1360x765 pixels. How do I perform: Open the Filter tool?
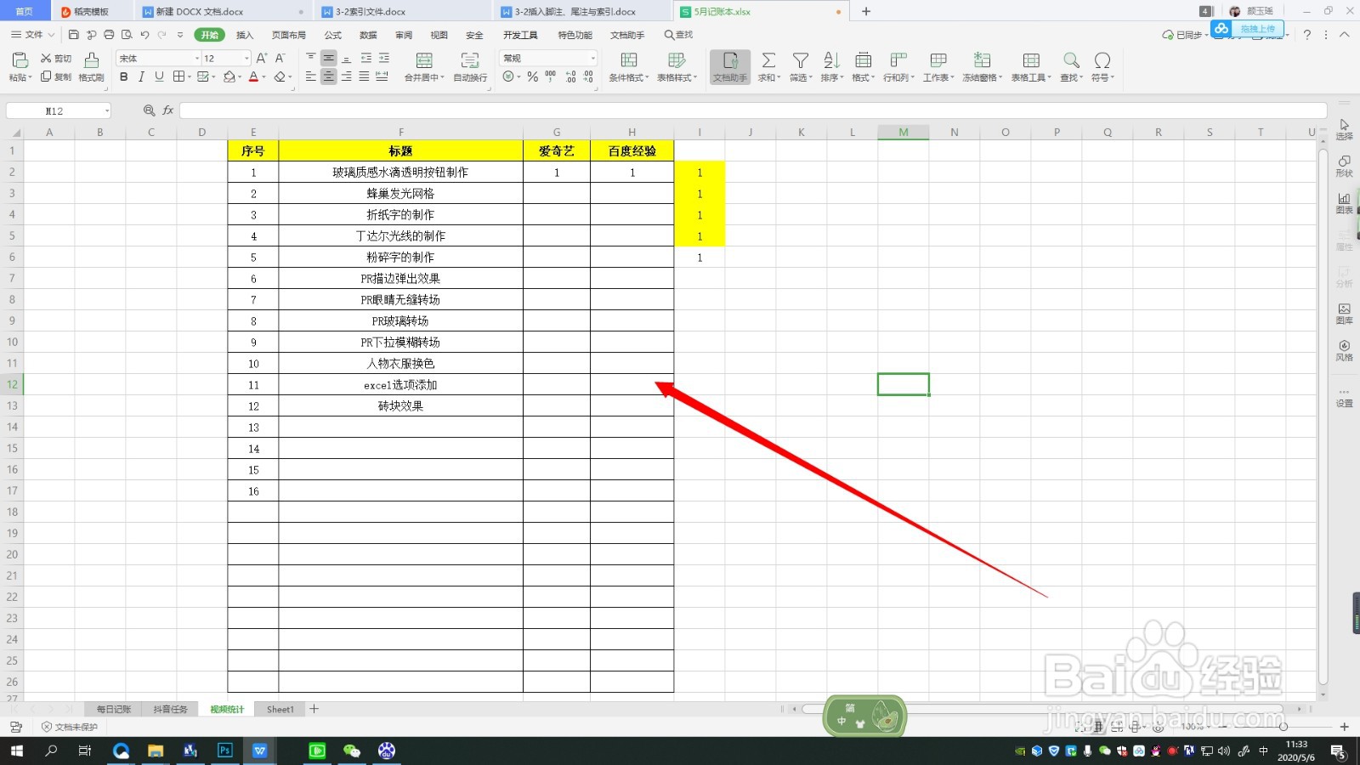800,64
